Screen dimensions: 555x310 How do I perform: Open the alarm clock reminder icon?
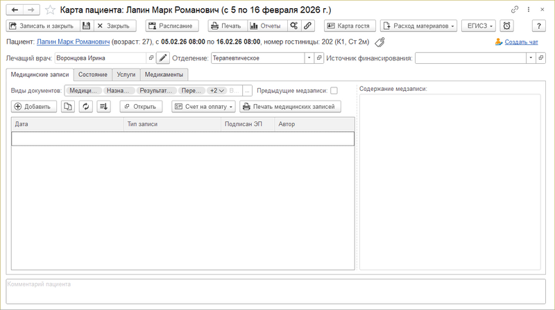coord(507,26)
